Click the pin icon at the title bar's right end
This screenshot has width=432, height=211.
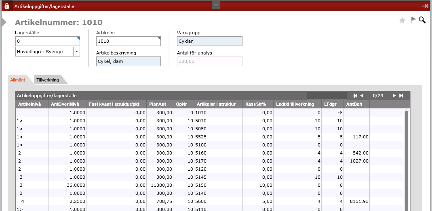pyautogui.click(x=425, y=6)
